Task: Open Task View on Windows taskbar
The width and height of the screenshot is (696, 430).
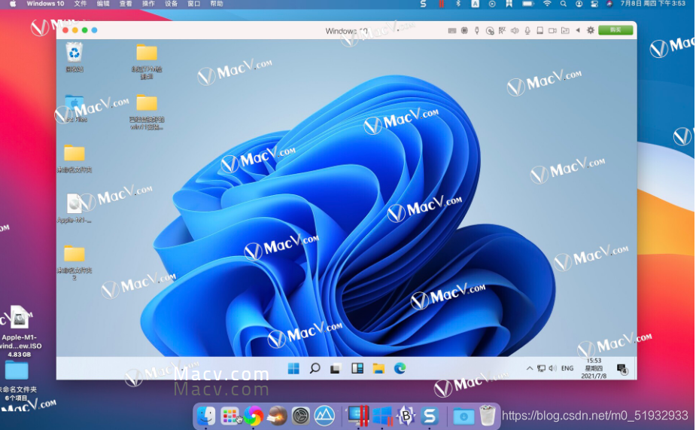Action: click(x=336, y=368)
